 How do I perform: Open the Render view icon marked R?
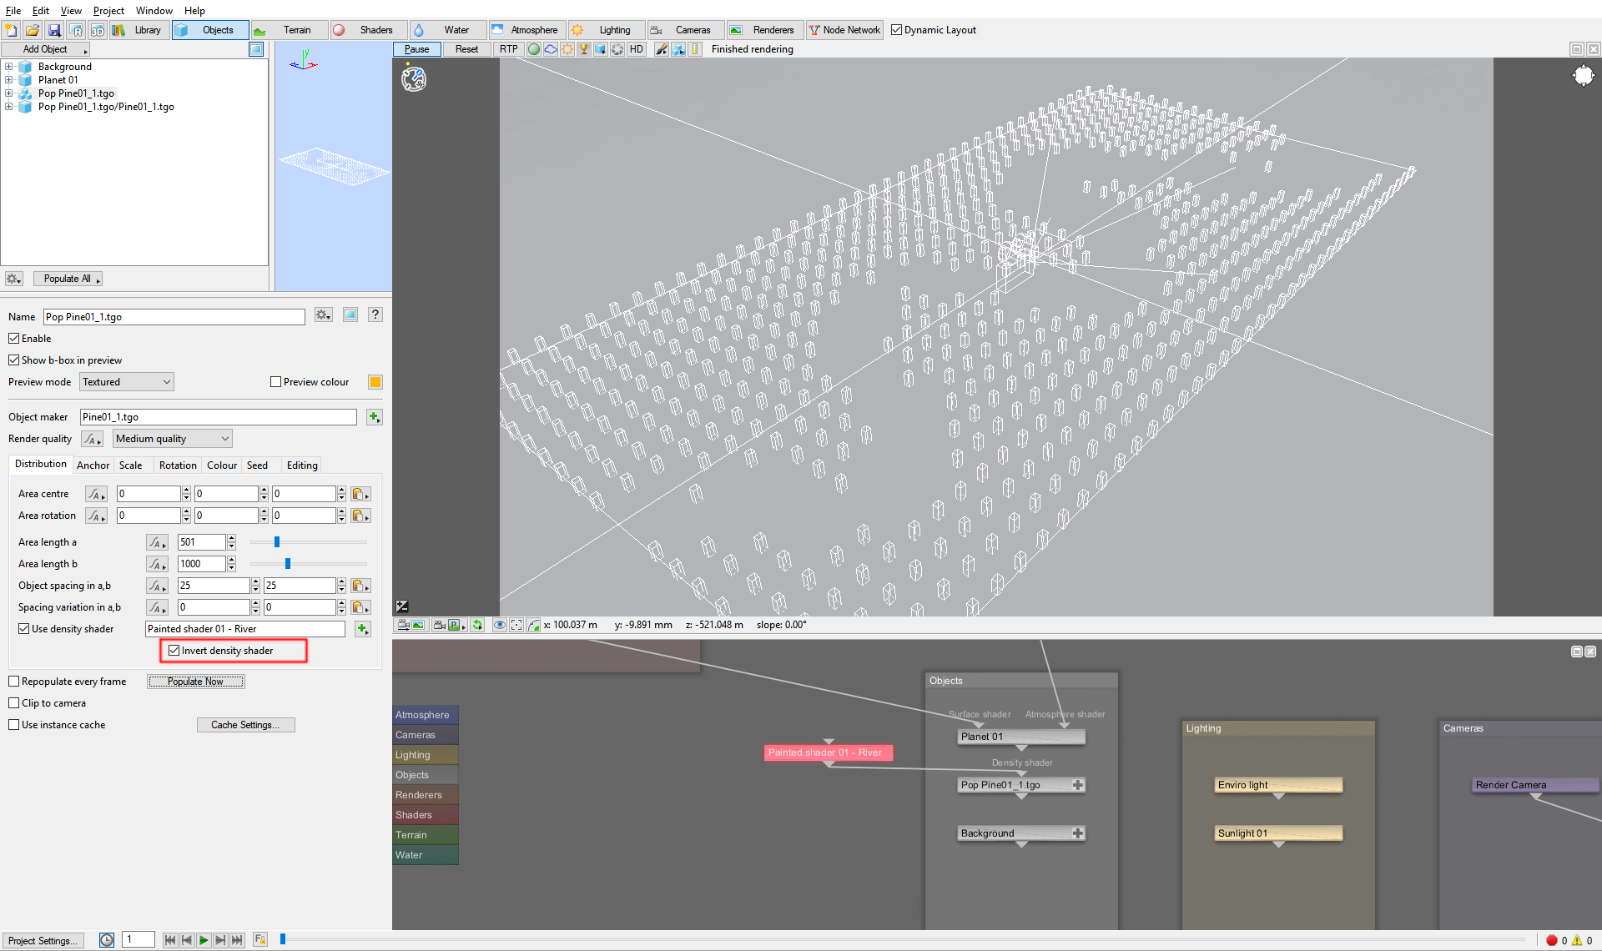point(76,30)
